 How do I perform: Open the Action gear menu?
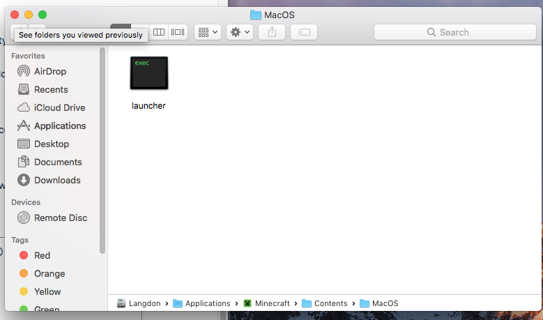click(x=240, y=32)
